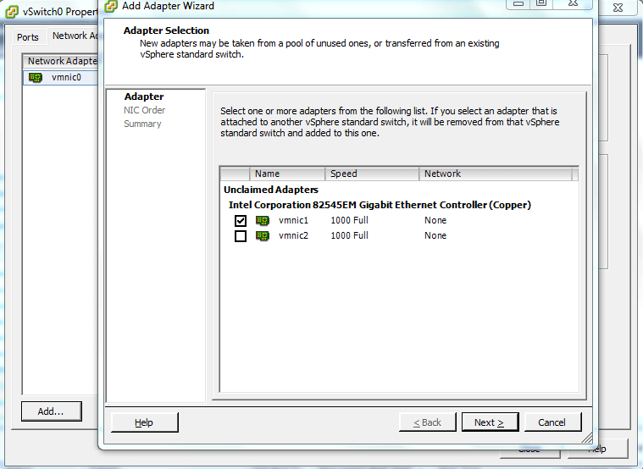The width and height of the screenshot is (643, 469).
Task: Click the Add Adapter Wizard title icon
Action: (x=112, y=6)
